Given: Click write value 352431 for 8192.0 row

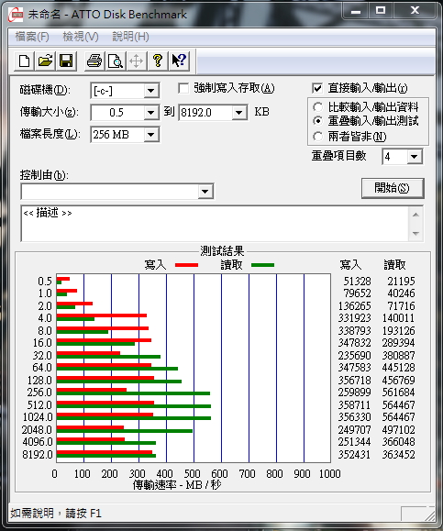Looking at the screenshot, I should click(355, 454).
